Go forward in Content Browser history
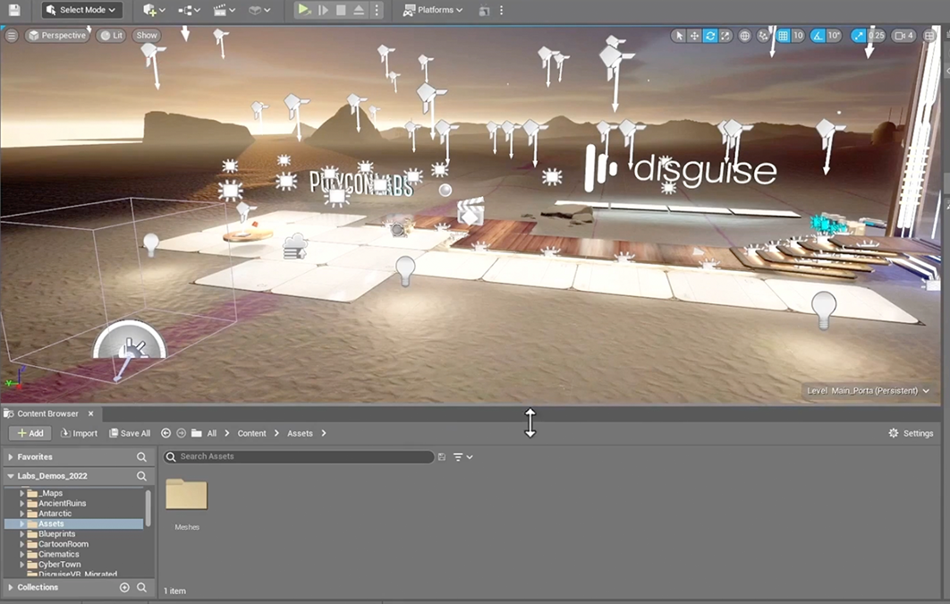Image resolution: width=950 pixels, height=604 pixels. [x=182, y=433]
